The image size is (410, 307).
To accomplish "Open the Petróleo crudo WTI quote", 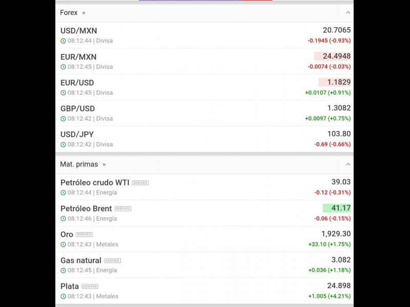I will click(95, 183).
